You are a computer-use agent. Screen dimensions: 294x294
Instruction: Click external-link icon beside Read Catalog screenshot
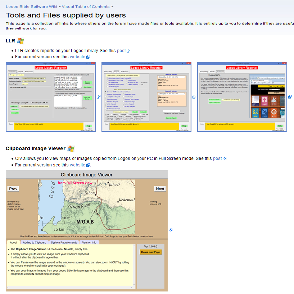[99, 97]
